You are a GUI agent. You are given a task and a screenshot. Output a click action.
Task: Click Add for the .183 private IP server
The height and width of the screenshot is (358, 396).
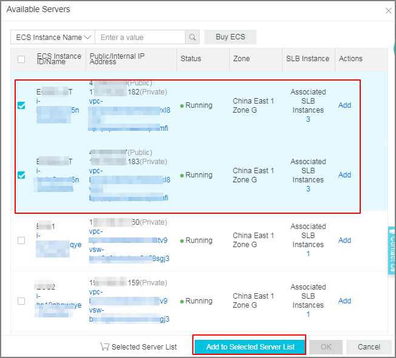(344, 175)
